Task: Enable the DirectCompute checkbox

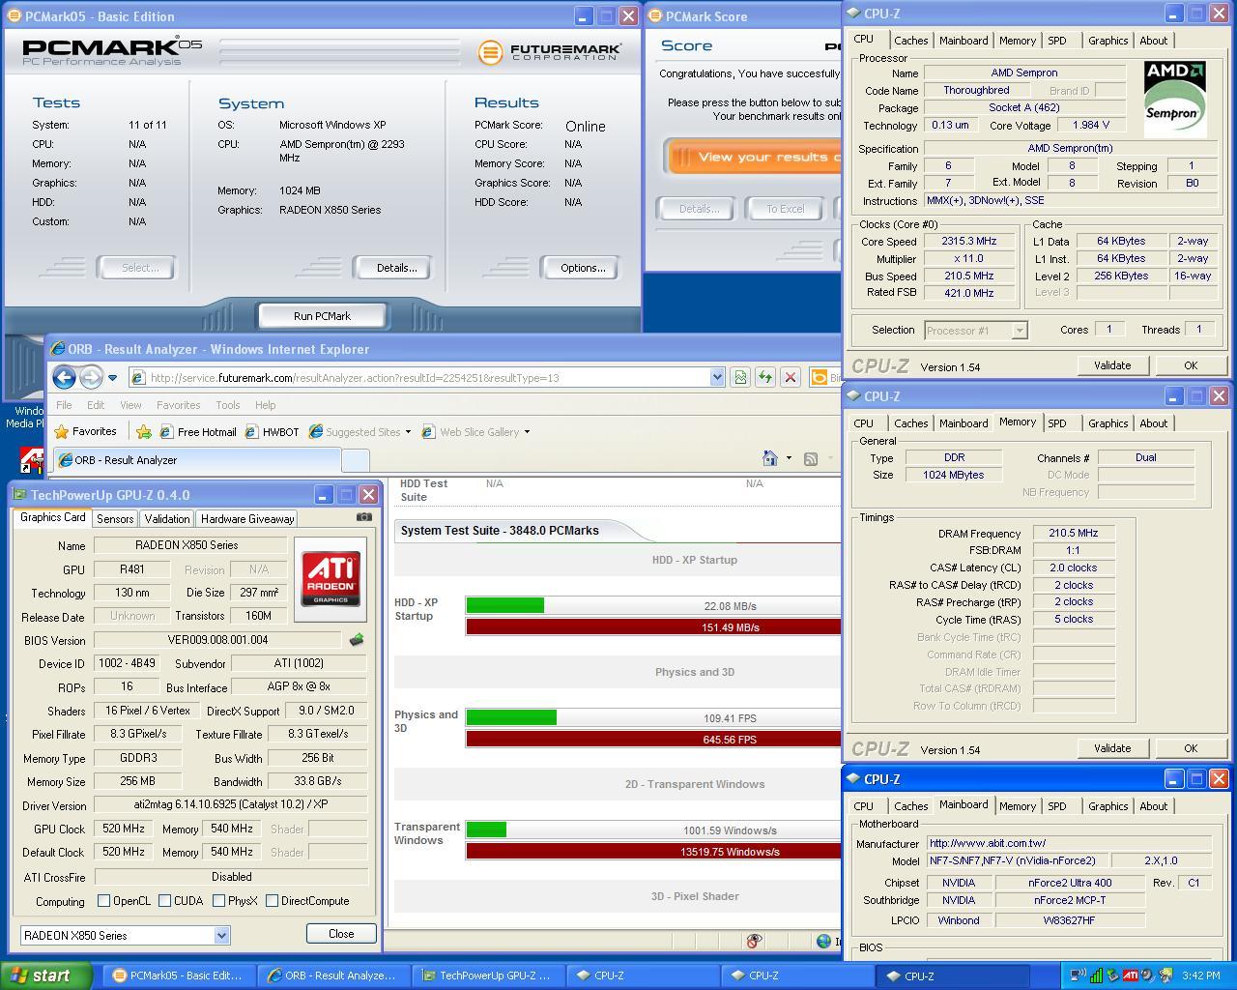Action: [272, 900]
